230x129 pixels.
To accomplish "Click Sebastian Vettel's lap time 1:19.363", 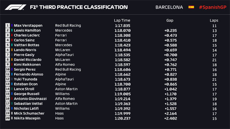I will [122, 104].
